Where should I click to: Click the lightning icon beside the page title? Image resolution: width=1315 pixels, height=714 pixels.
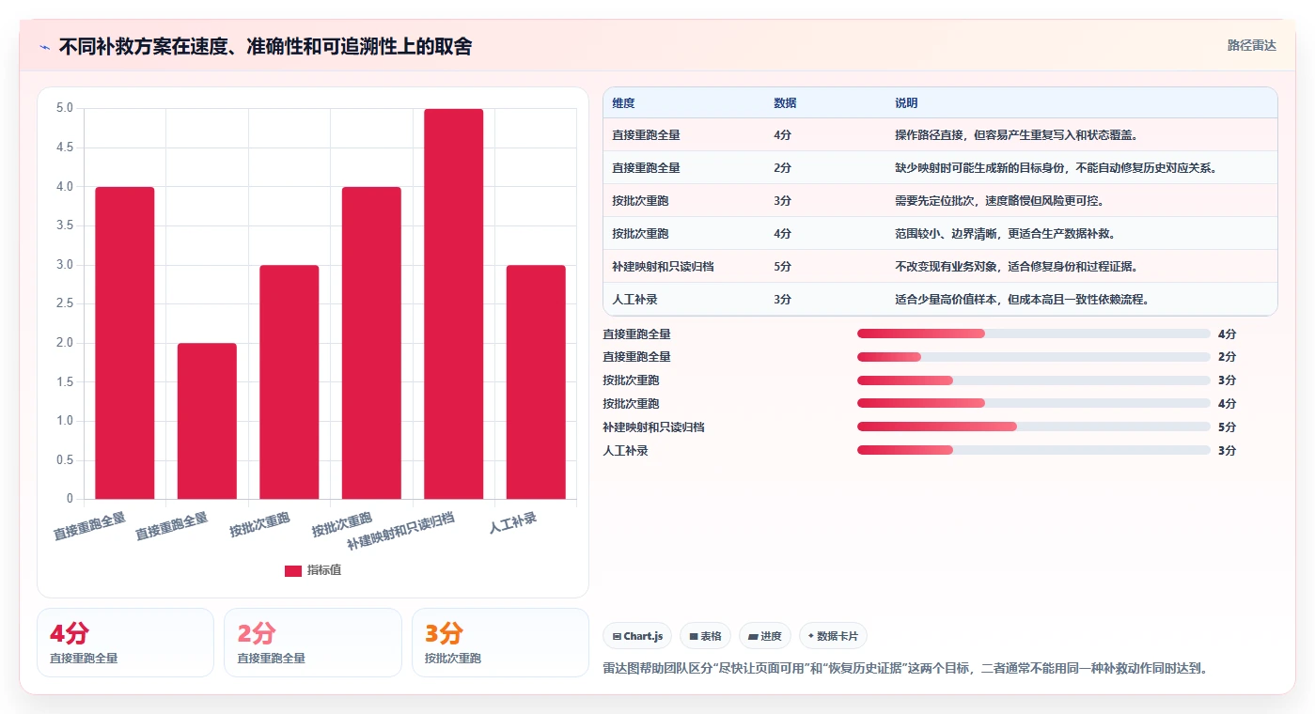45,46
